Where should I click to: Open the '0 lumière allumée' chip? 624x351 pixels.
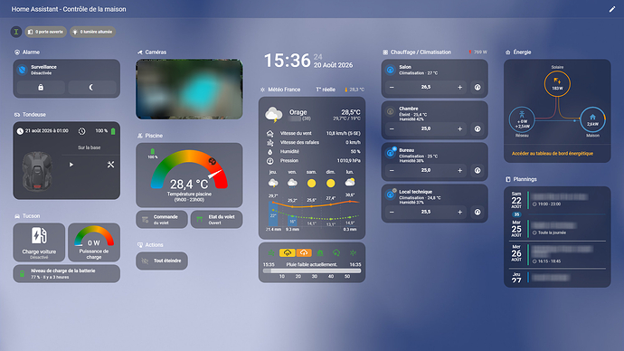[x=93, y=32]
